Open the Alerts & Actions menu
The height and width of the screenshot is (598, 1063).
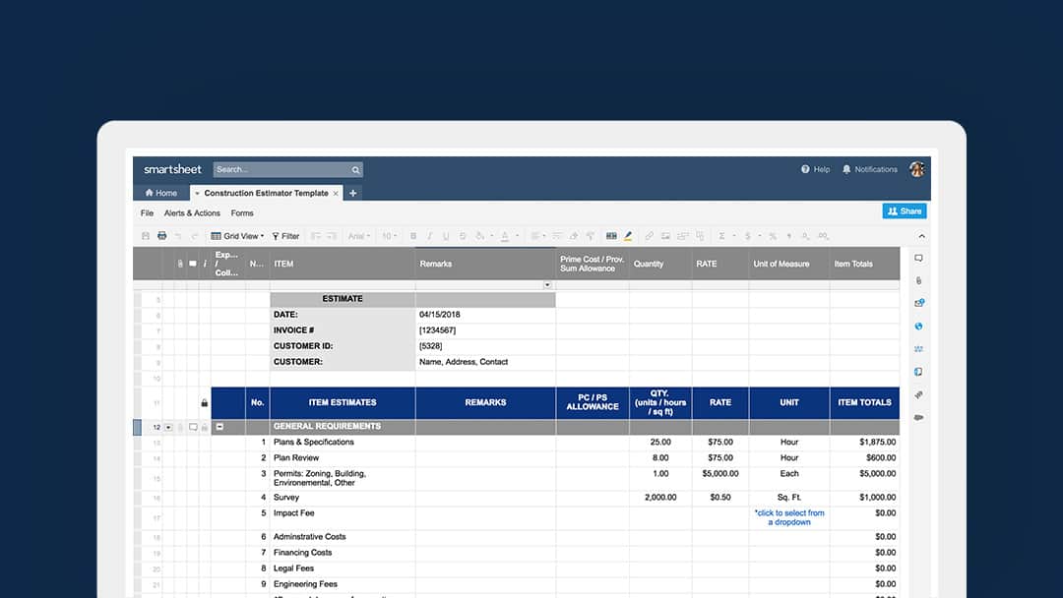coord(192,212)
